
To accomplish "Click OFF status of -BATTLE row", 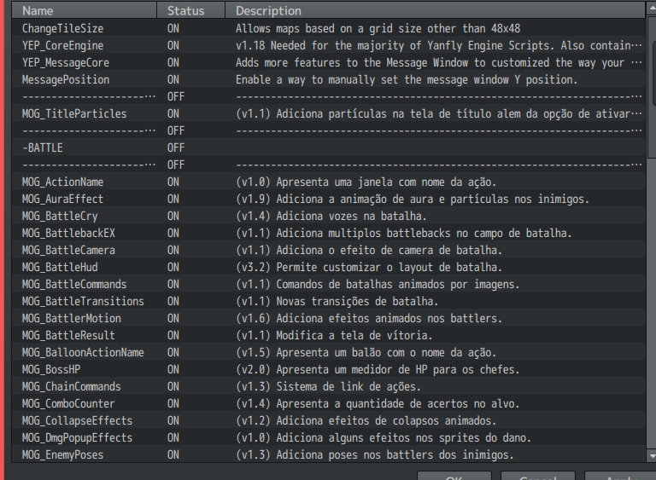I will pos(176,147).
